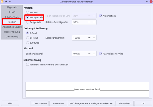153x107 pixels.
Task: Select 90 Grad rotation
Action: (27, 38)
